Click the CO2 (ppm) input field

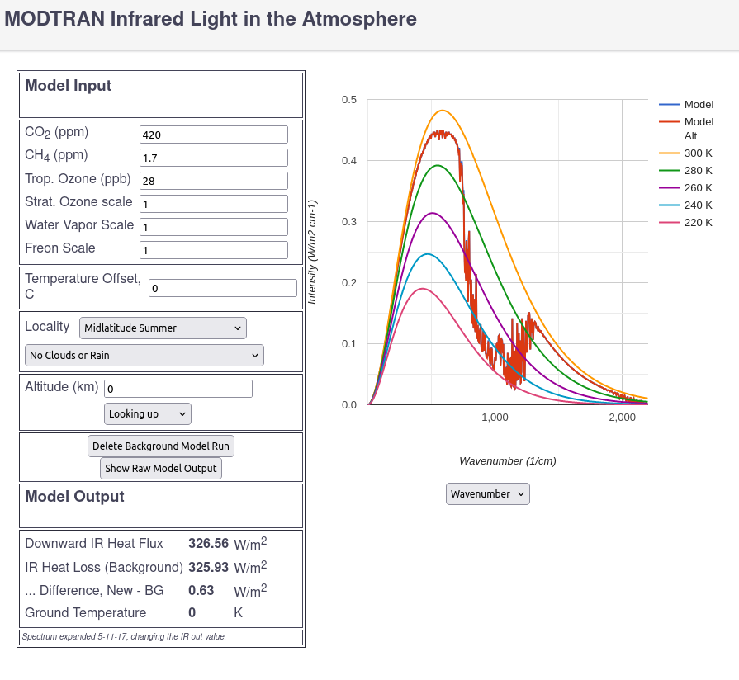[x=214, y=135]
